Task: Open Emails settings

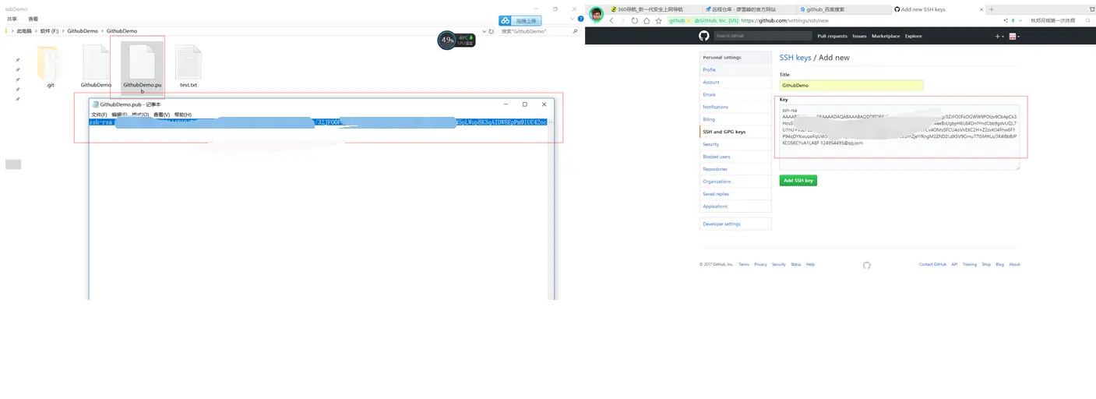Action: click(x=735, y=94)
